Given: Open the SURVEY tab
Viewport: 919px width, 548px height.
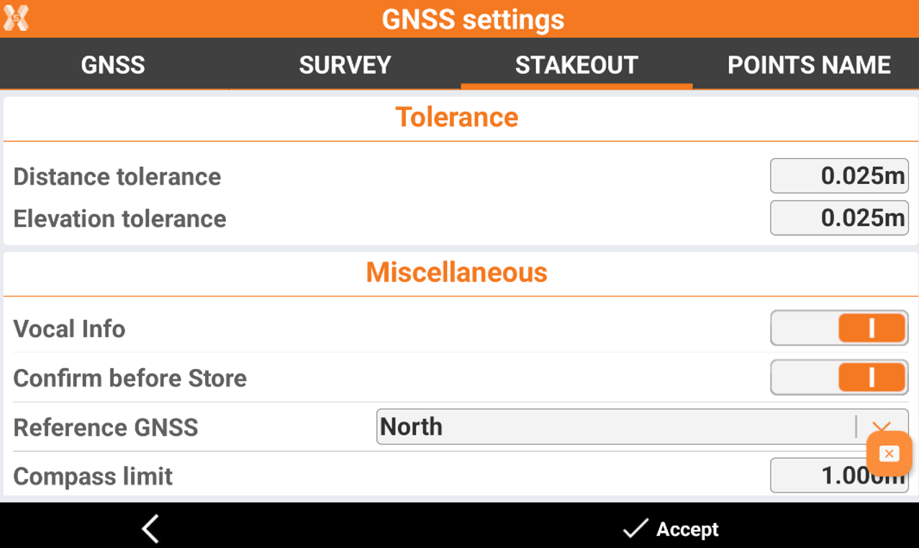Looking at the screenshot, I should coord(345,65).
